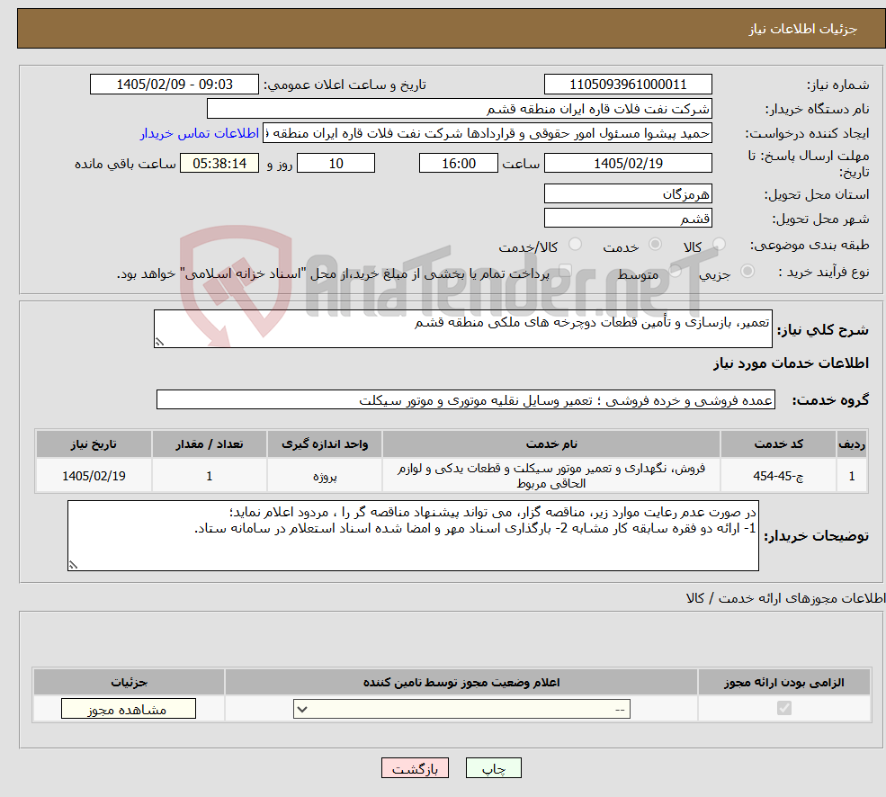
Task: Click service code cell چ-45-454
Action: [x=778, y=476]
